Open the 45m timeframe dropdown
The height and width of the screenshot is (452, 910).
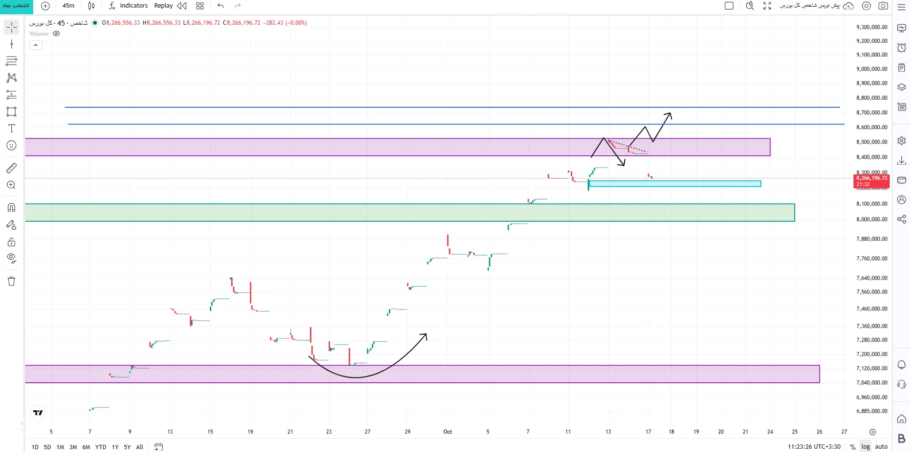68,6
